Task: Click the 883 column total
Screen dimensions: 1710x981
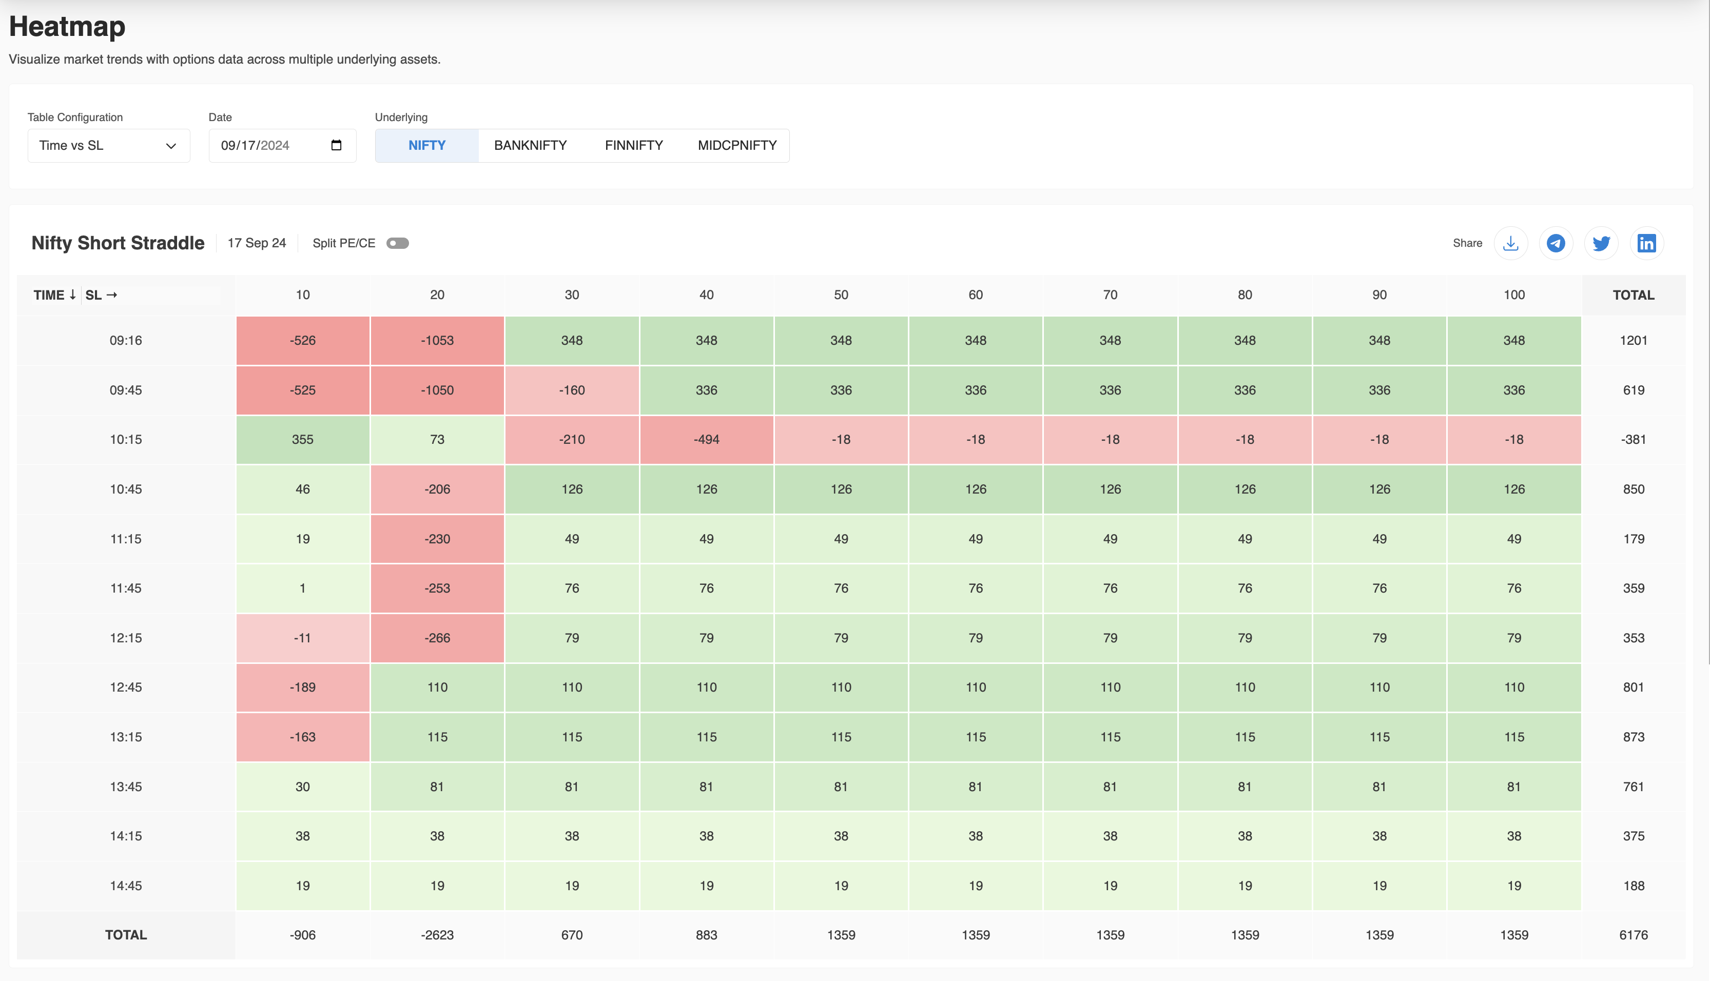Action: [x=706, y=935]
